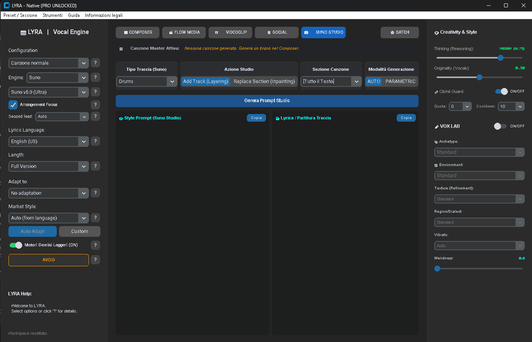Click the Environment label icon
Viewport: 532px width, 342px height.
tap(436, 165)
